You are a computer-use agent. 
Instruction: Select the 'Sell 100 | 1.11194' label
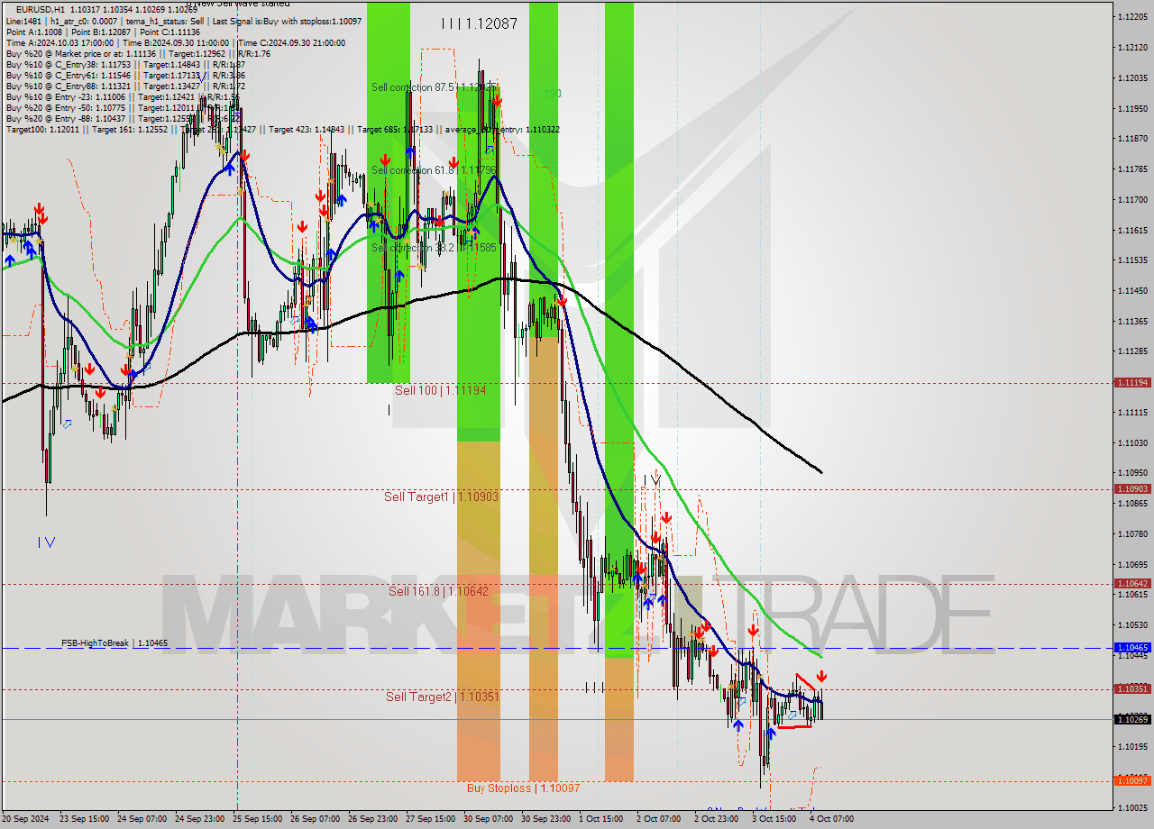pos(440,390)
